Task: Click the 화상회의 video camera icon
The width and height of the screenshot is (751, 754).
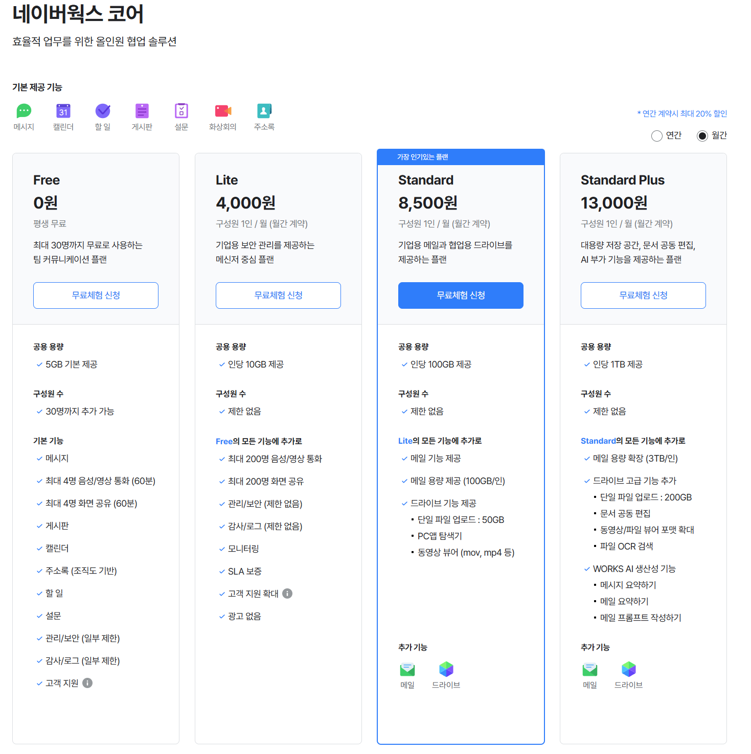Action: tap(223, 110)
